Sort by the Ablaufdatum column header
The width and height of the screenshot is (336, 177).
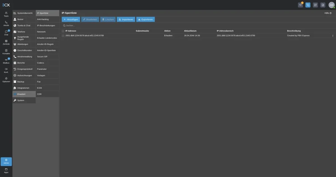[190, 31]
